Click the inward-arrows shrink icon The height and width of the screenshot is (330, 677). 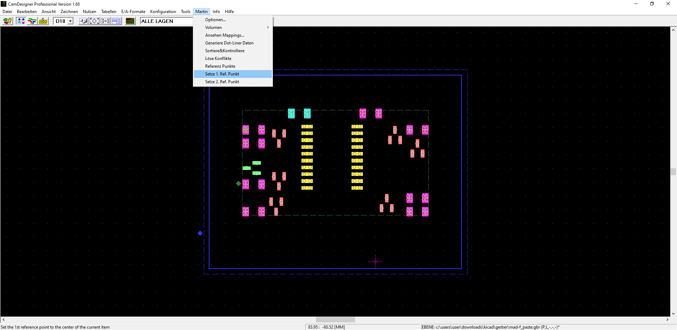pyautogui.click(x=105, y=21)
